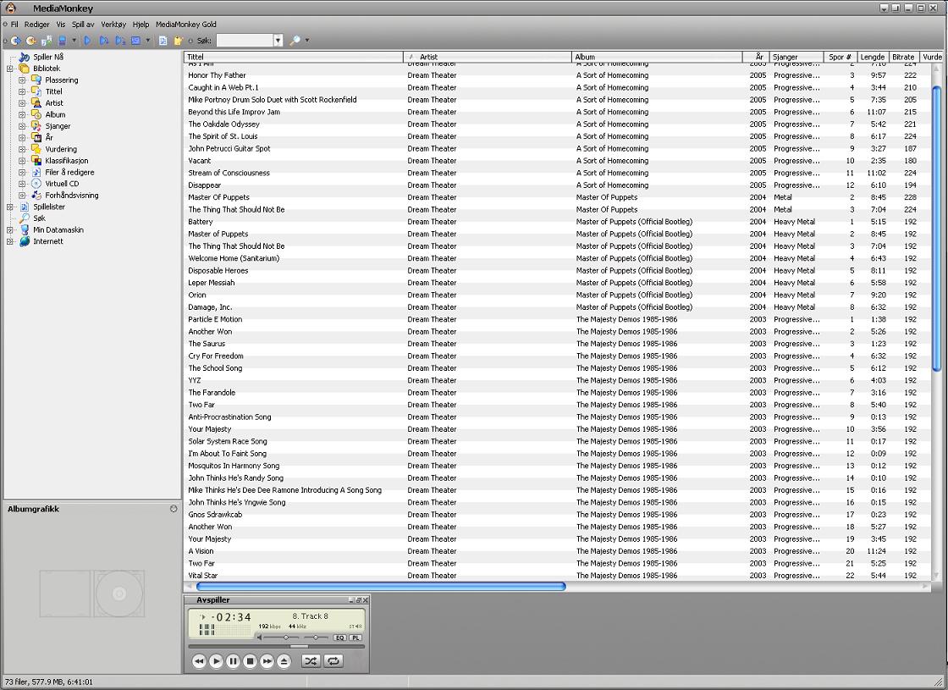
Task: Click the Stop button in the player
Action: (250, 661)
